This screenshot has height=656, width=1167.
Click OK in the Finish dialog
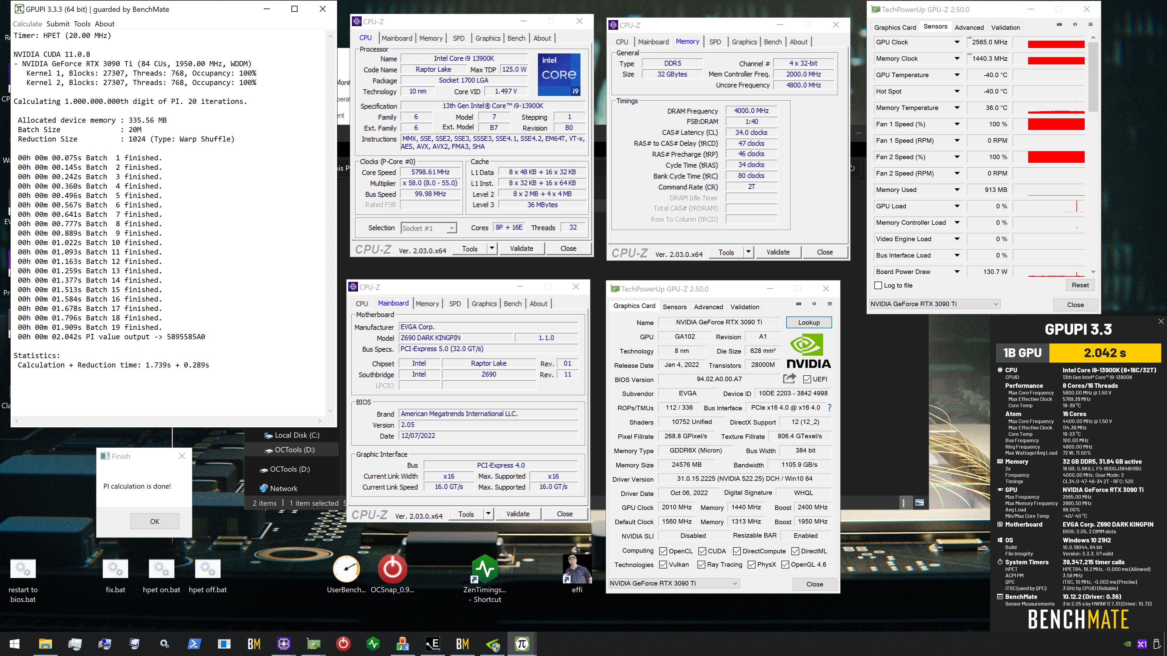154,521
